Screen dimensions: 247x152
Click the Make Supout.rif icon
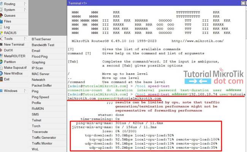[x=1, y=68]
